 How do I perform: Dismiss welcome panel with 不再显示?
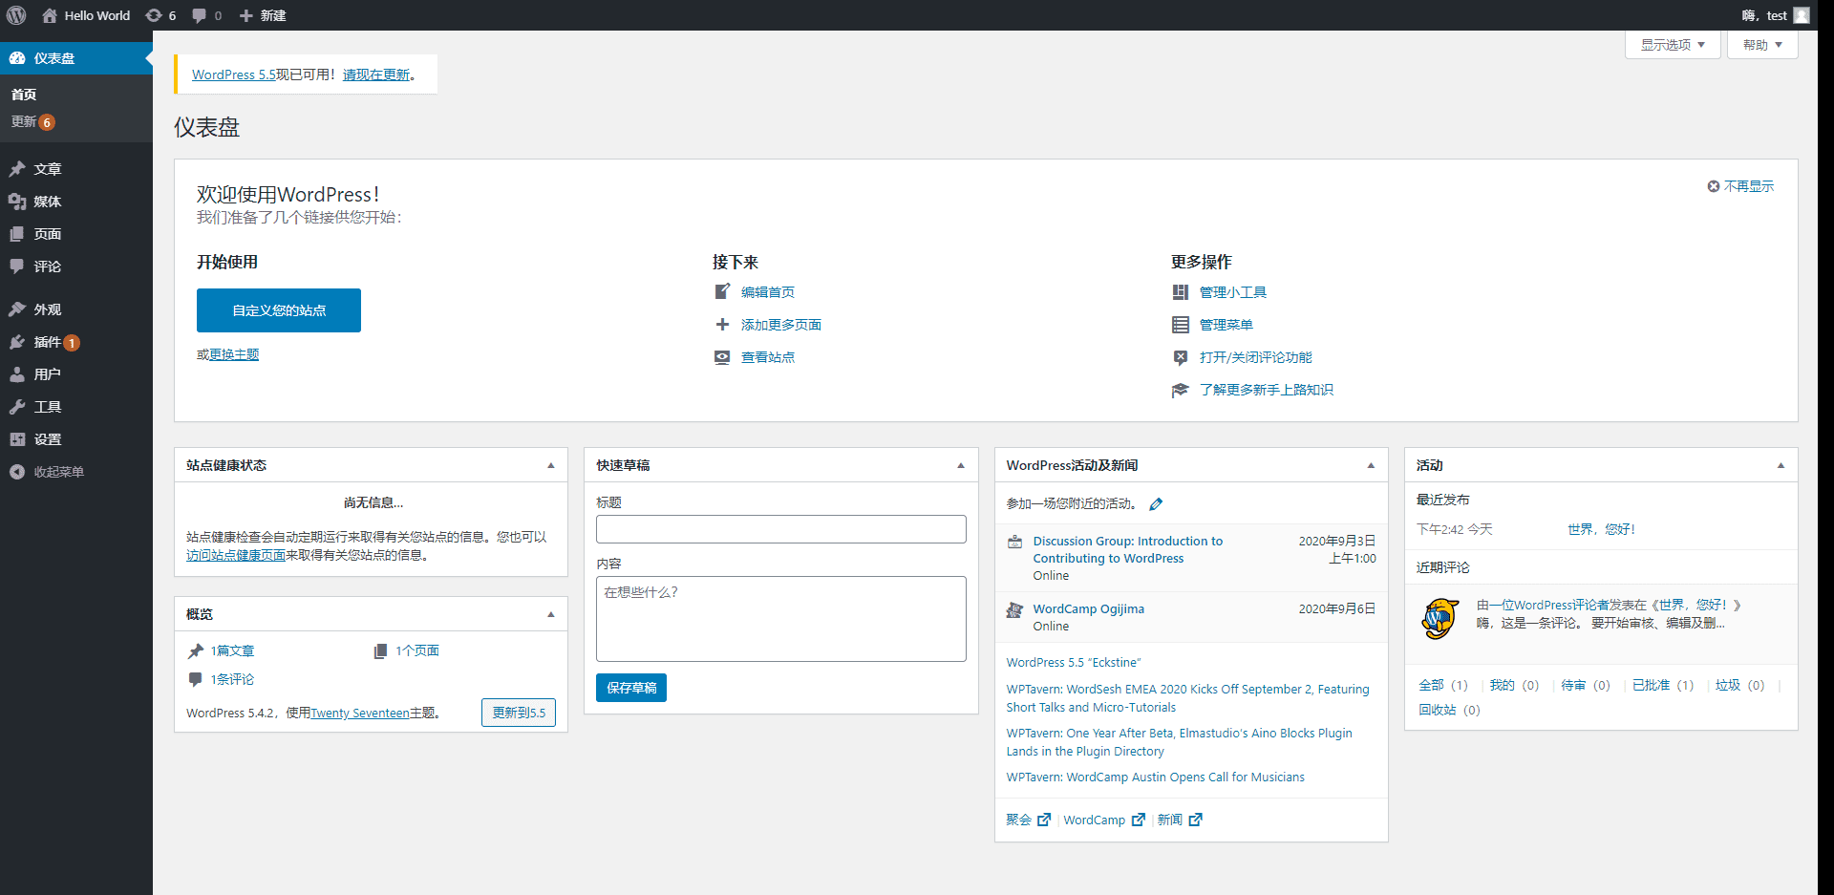1740,186
